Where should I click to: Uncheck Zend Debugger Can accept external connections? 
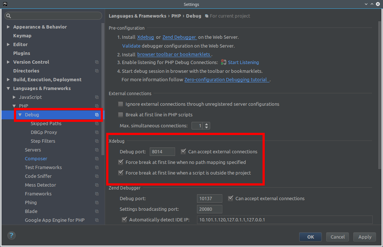(231, 198)
